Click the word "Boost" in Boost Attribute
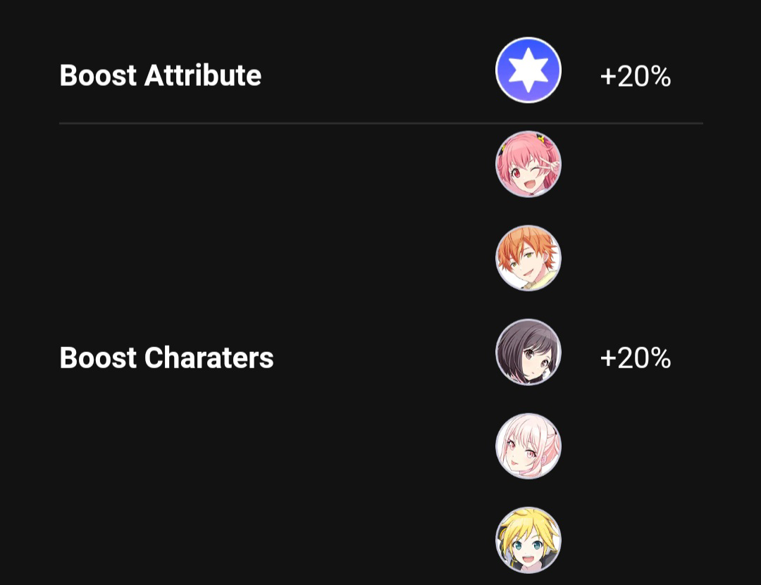 click(x=97, y=75)
